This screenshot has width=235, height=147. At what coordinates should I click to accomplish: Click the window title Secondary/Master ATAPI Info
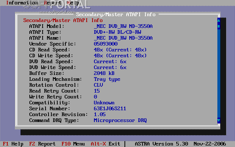116,15
